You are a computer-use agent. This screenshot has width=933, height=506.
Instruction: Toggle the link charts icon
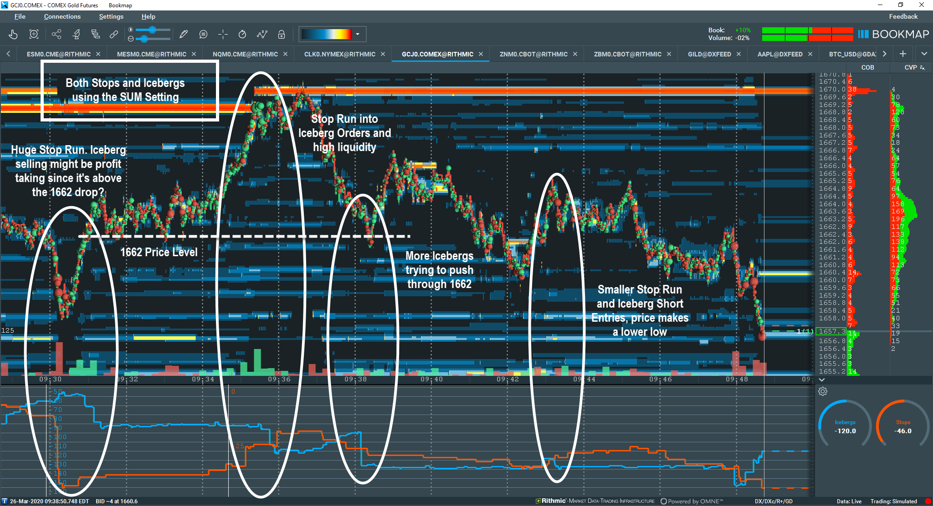coord(114,34)
